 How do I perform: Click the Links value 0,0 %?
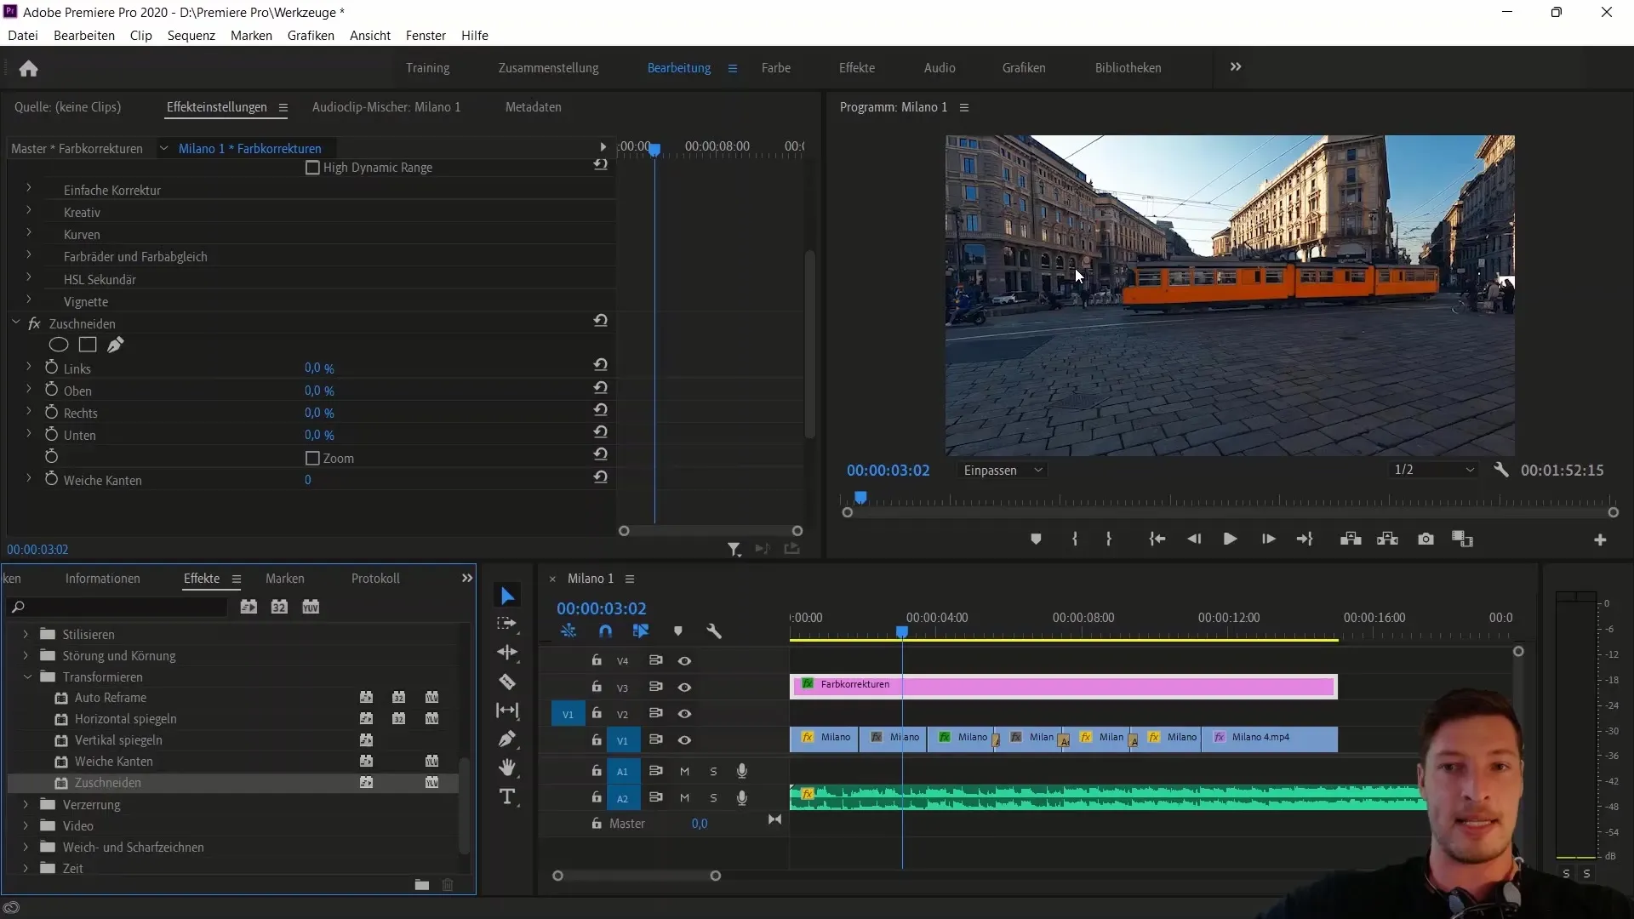click(319, 368)
